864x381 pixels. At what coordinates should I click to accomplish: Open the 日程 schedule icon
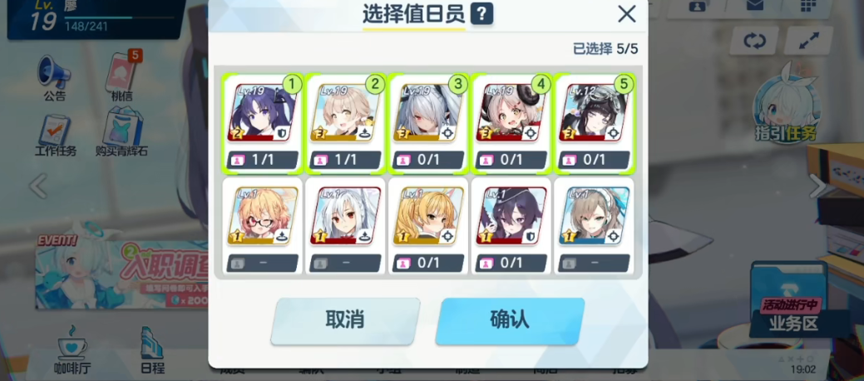click(x=152, y=344)
